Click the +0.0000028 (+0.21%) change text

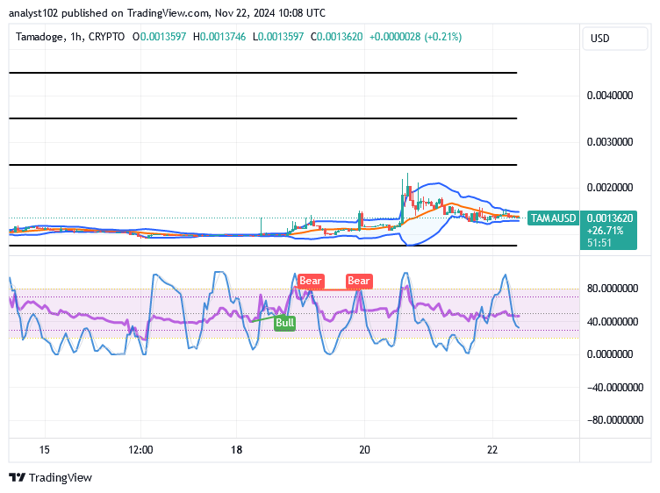[415, 37]
